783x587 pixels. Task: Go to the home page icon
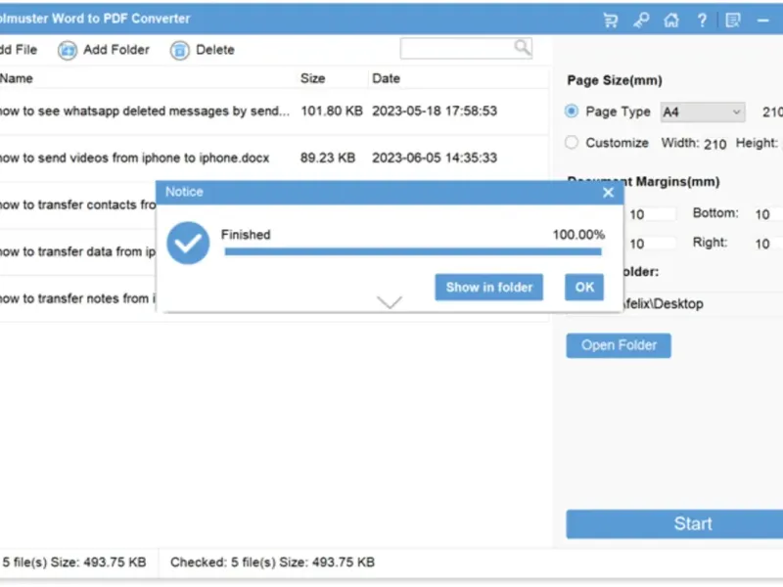(671, 20)
